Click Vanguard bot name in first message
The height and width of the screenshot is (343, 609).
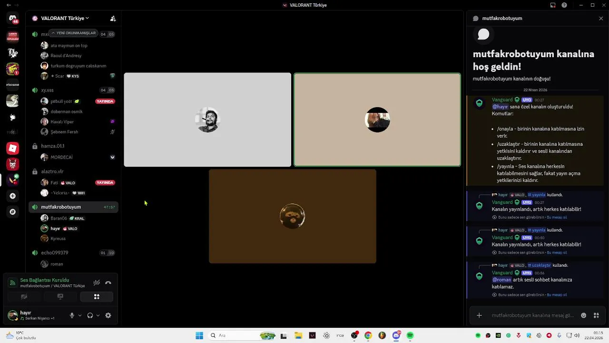point(502,100)
